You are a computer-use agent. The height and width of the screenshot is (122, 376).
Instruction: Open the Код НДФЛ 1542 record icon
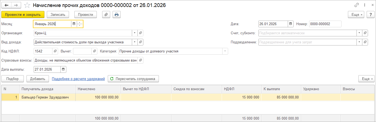55,51
